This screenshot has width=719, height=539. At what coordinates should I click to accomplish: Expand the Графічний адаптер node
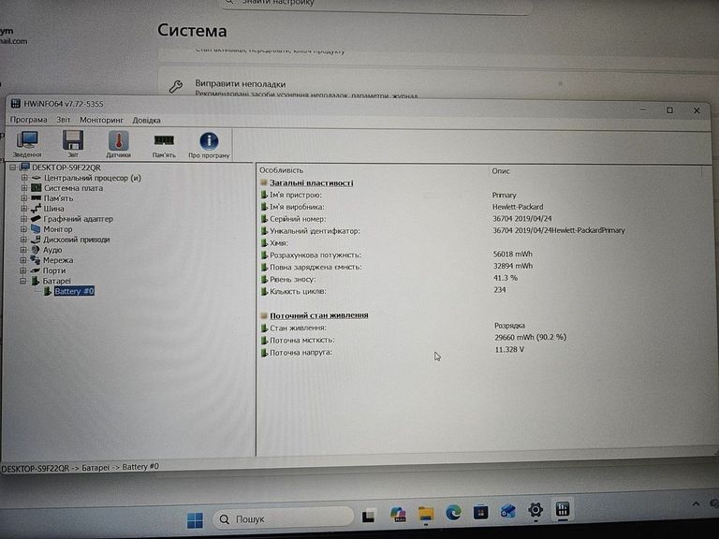(x=23, y=219)
